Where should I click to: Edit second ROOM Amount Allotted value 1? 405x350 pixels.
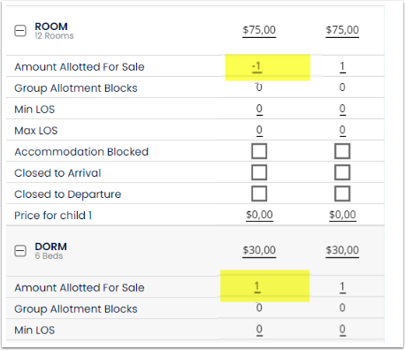point(342,67)
